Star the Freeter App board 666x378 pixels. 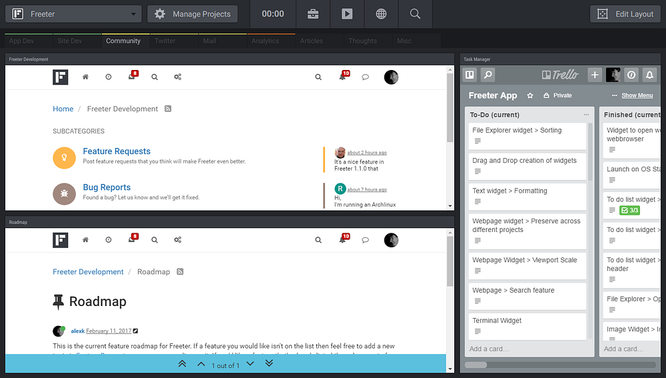(x=530, y=96)
